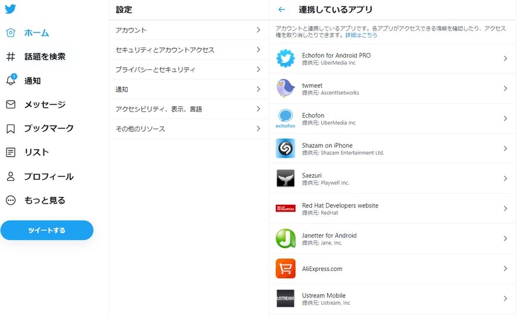Open ブックマーク in the sidebar

tap(49, 128)
